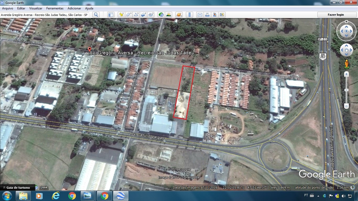Screen dimensions: 358x201
Task: Open the planet switcher dropdown
Action: click(179, 15)
